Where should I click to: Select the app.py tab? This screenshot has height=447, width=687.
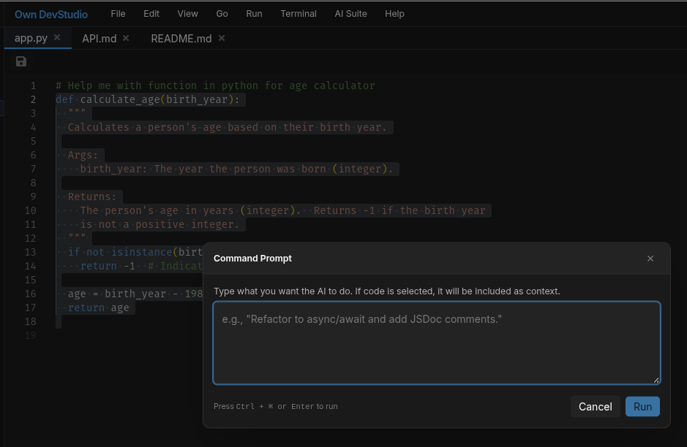(31, 38)
